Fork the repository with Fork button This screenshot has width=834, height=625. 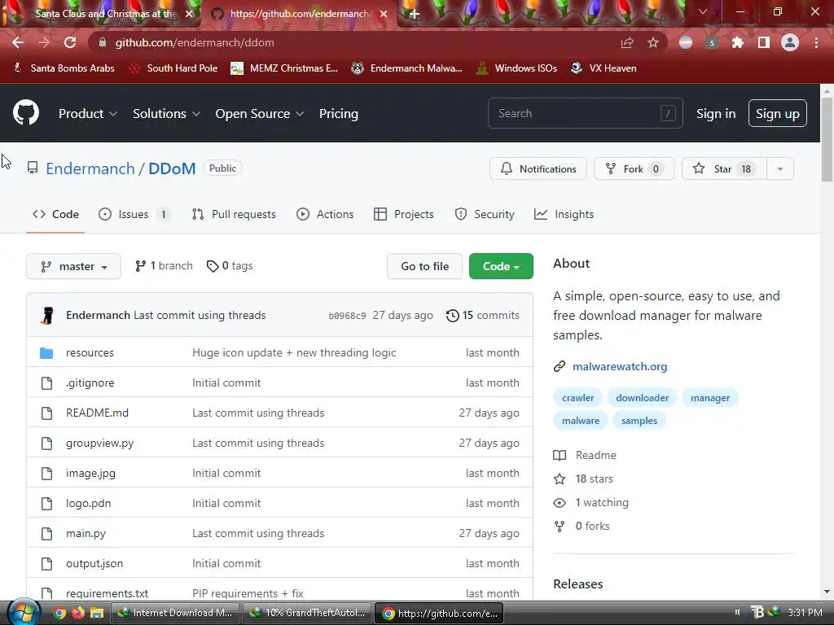[x=634, y=169]
